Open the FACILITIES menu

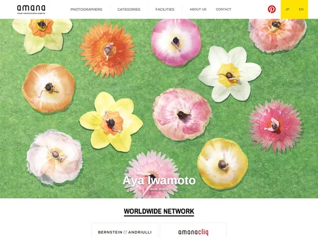[165, 10]
